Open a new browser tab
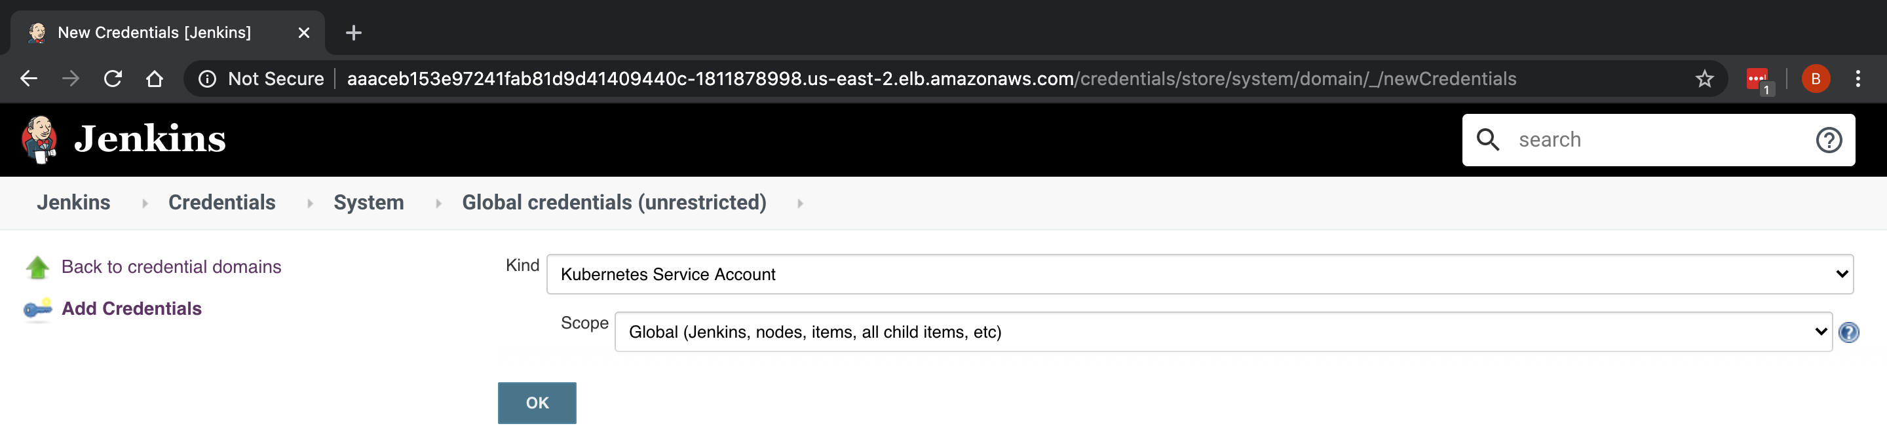This screenshot has height=447, width=1887. click(354, 33)
